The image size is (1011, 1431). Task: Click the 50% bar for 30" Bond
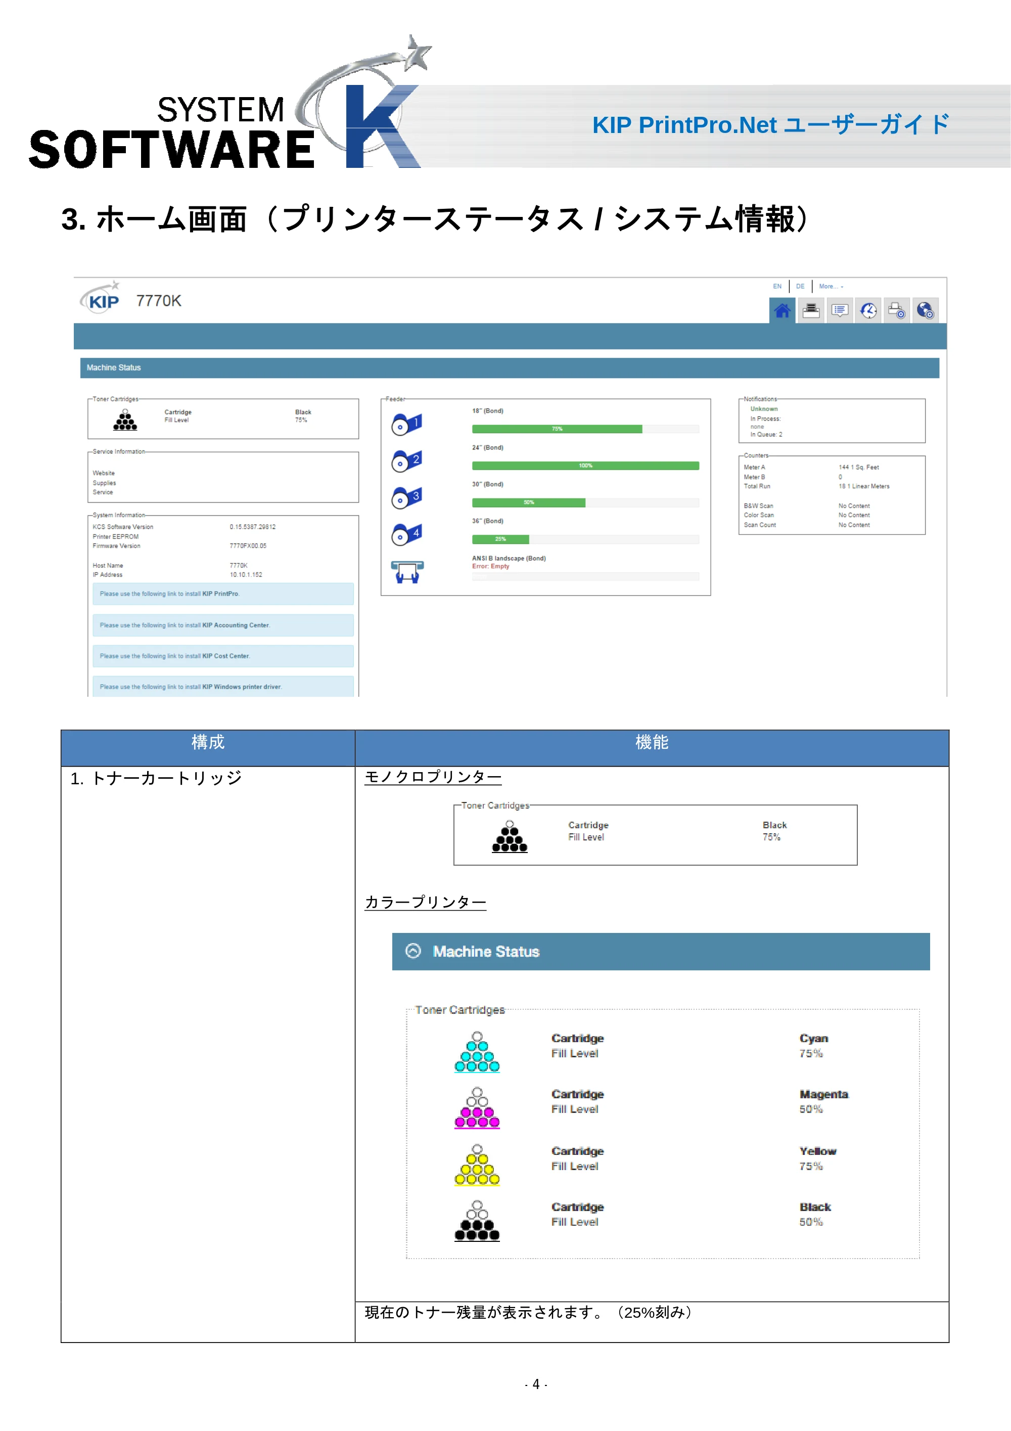pos(529,502)
